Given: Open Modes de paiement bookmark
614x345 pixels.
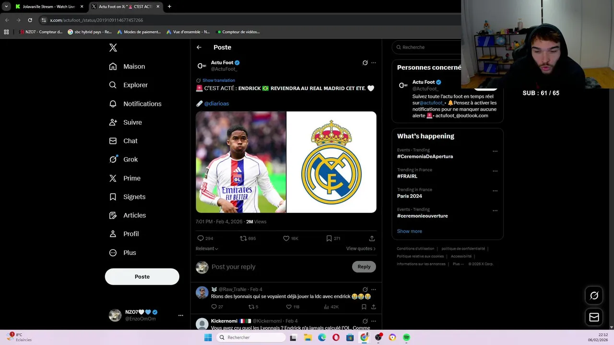Looking at the screenshot, I should [139, 32].
